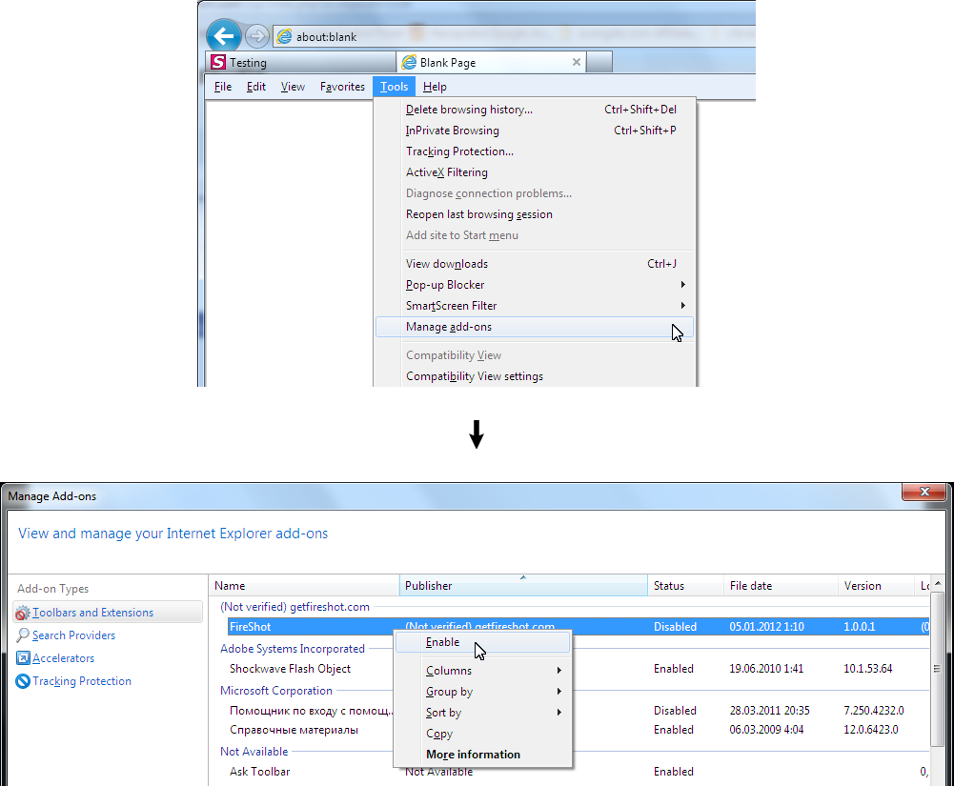Sort by the Version column header
Screen dimensions: 954x786
pos(876,586)
